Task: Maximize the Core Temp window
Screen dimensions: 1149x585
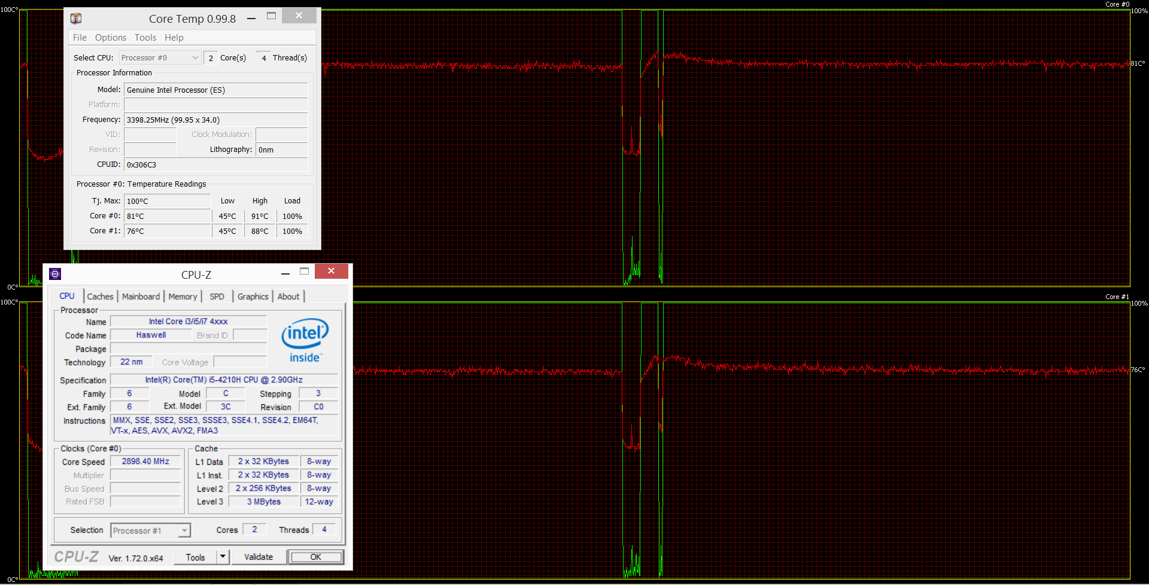Action: click(271, 16)
